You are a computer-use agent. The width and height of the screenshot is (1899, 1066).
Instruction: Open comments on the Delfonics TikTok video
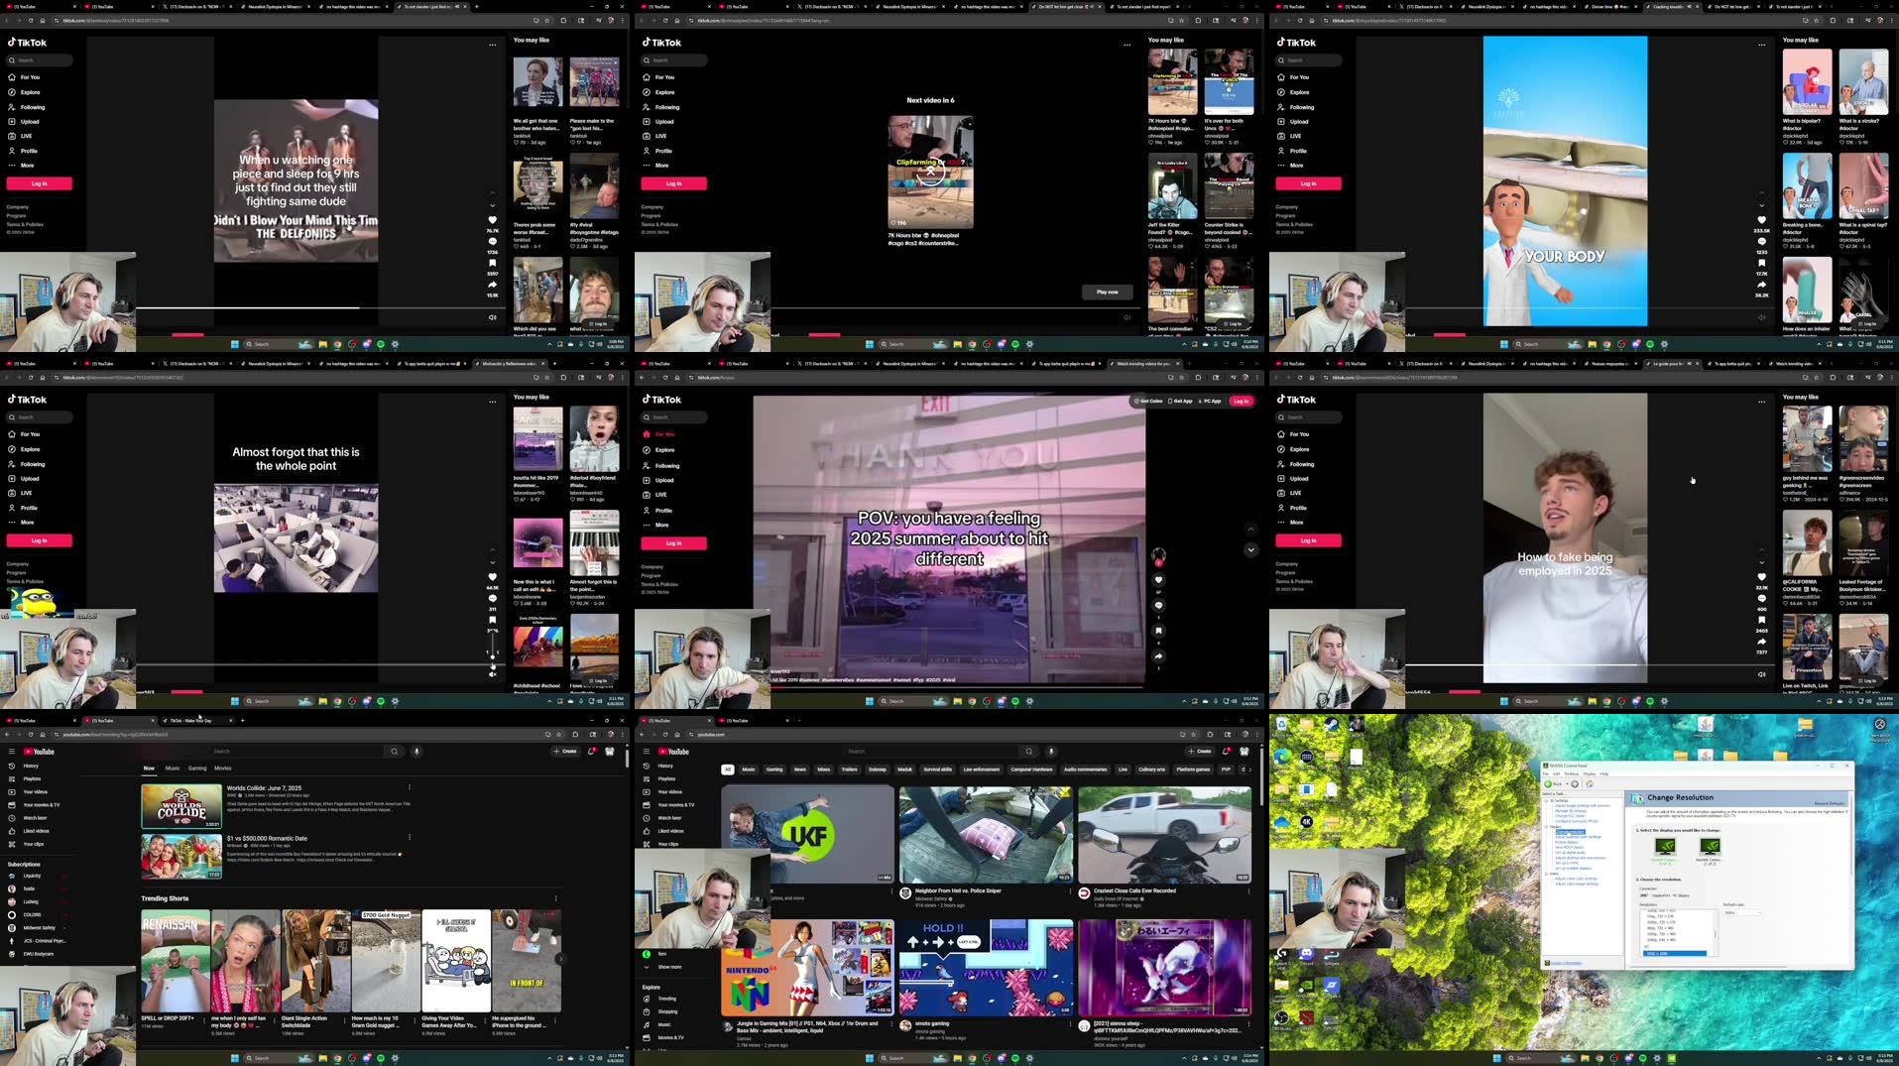pyautogui.click(x=492, y=241)
